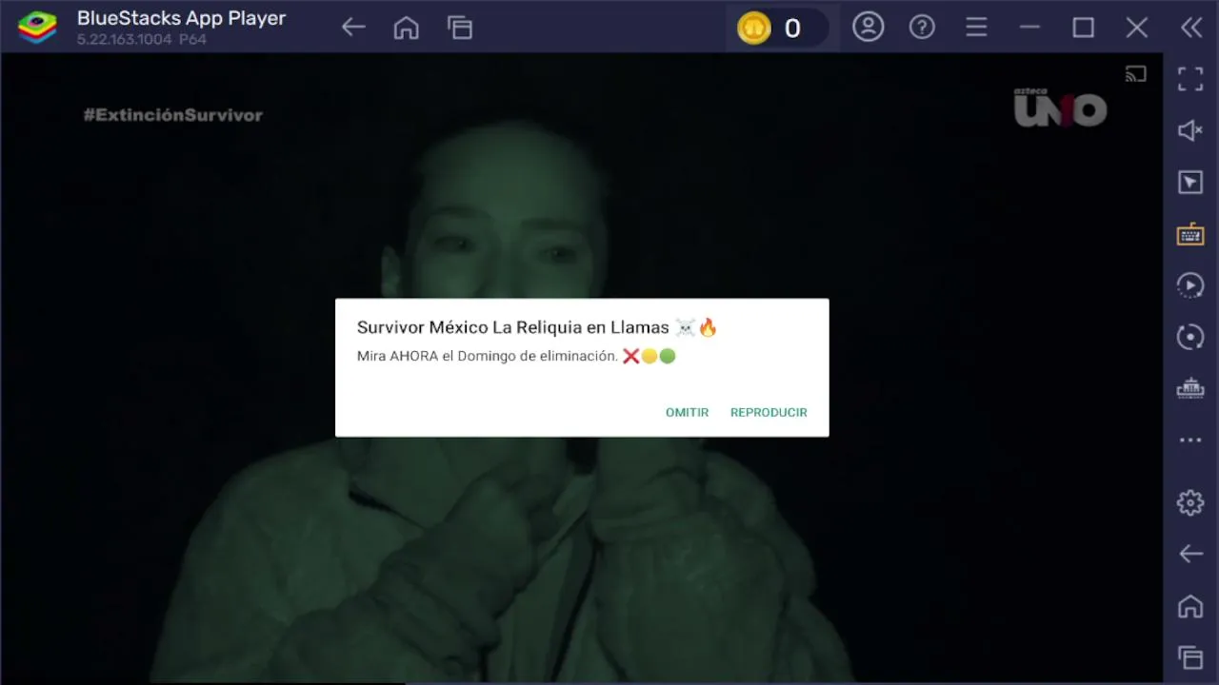1219x685 pixels.
Task: Open BlueStacks settings gear
Action: 1190,502
